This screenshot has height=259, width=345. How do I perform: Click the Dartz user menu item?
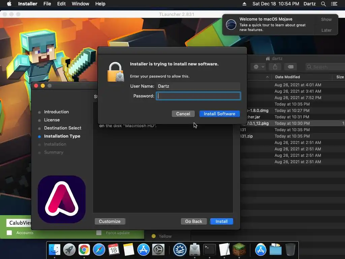pyautogui.click(x=310, y=4)
